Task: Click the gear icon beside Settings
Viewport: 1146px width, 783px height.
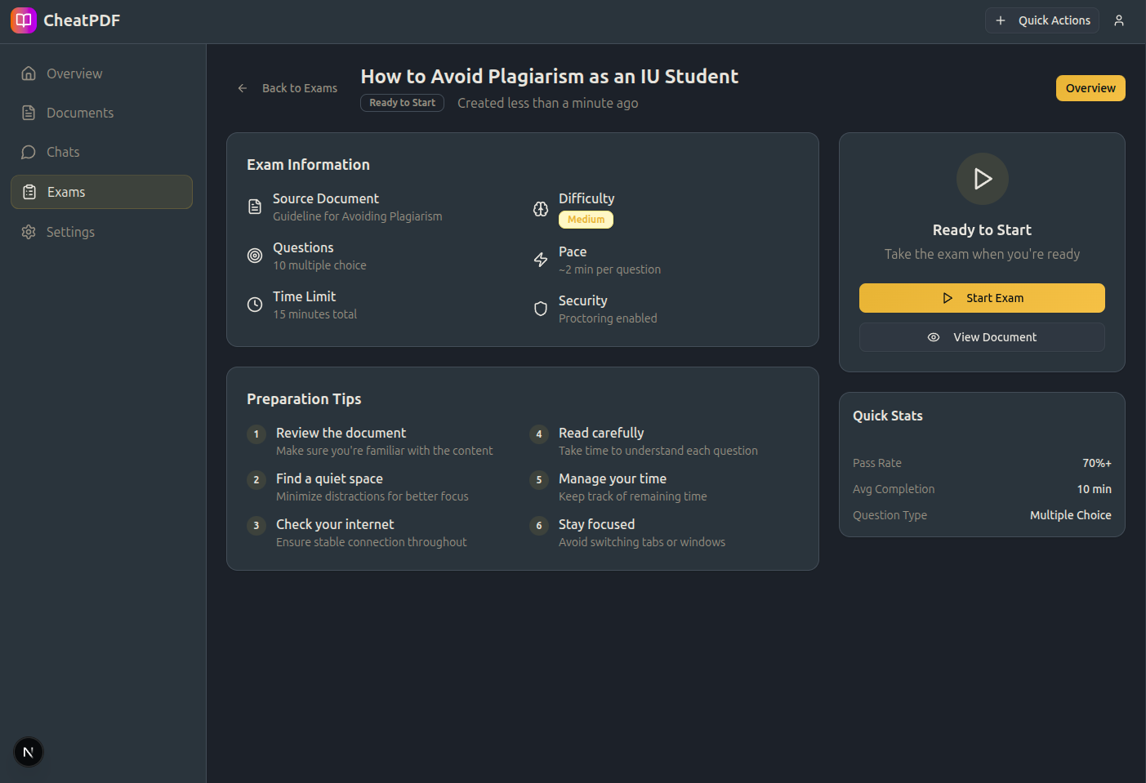Action: [29, 232]
